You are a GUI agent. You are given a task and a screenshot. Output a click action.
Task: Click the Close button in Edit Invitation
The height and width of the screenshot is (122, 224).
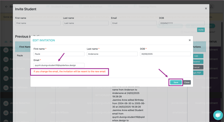click(187, 82)
